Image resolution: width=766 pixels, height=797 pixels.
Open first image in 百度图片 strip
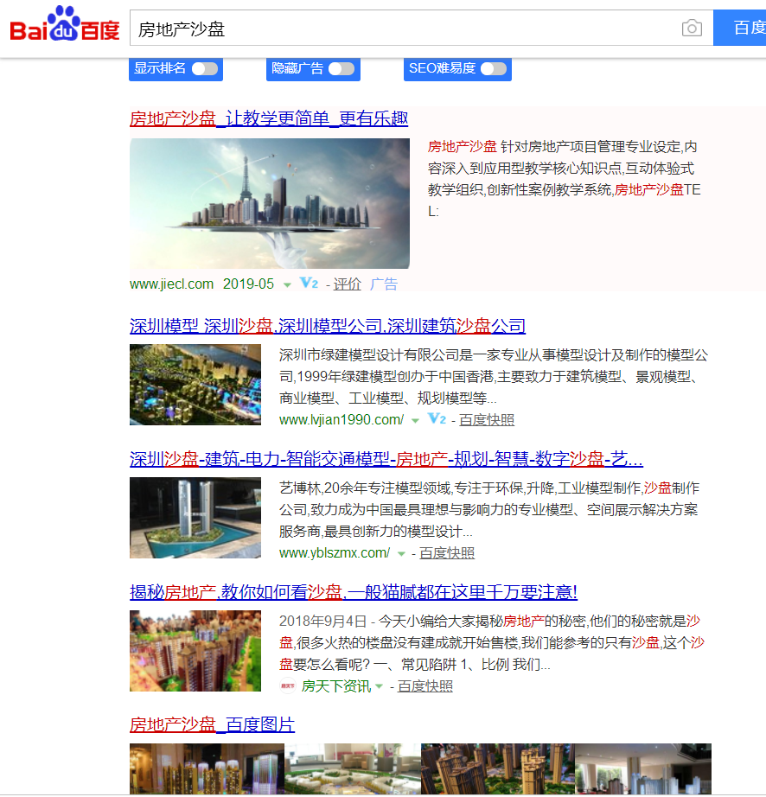click(207, 769)
